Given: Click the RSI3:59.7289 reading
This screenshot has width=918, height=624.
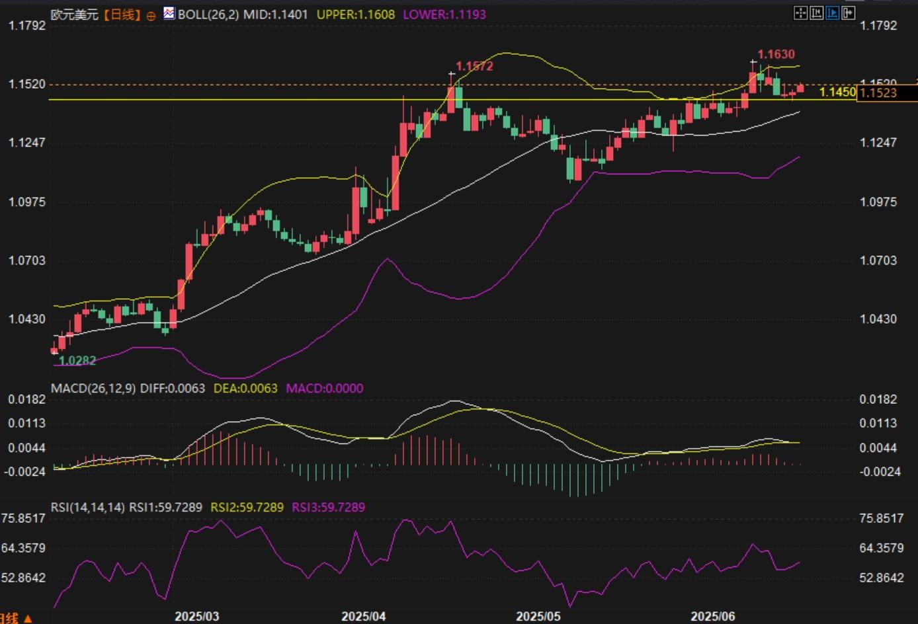Looking at the screenshot, I should (329, 507).
